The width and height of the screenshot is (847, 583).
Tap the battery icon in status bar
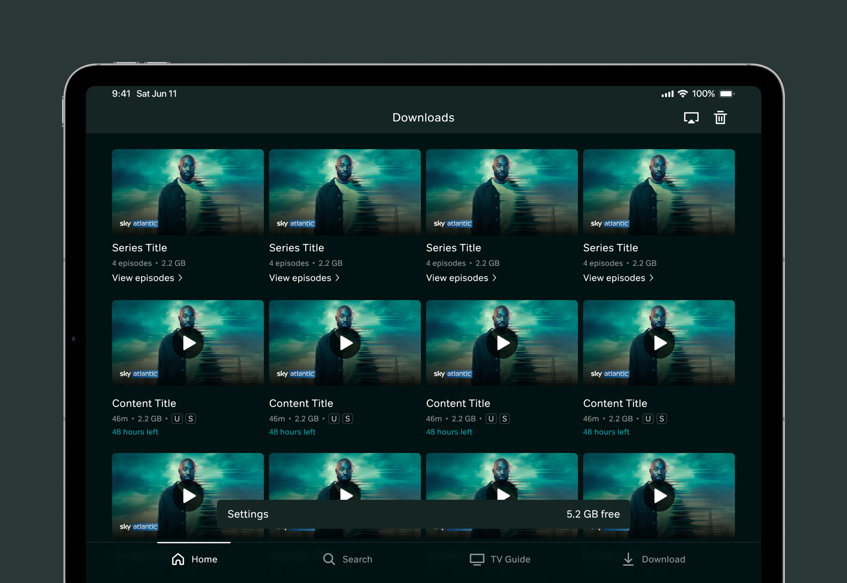(727, 94)
